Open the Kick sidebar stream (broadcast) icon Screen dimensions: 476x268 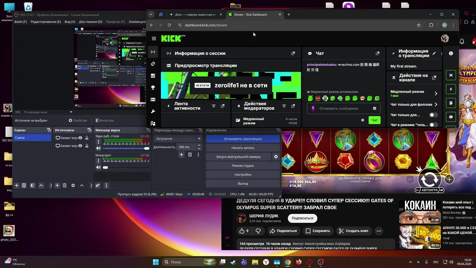pos(153,52)
